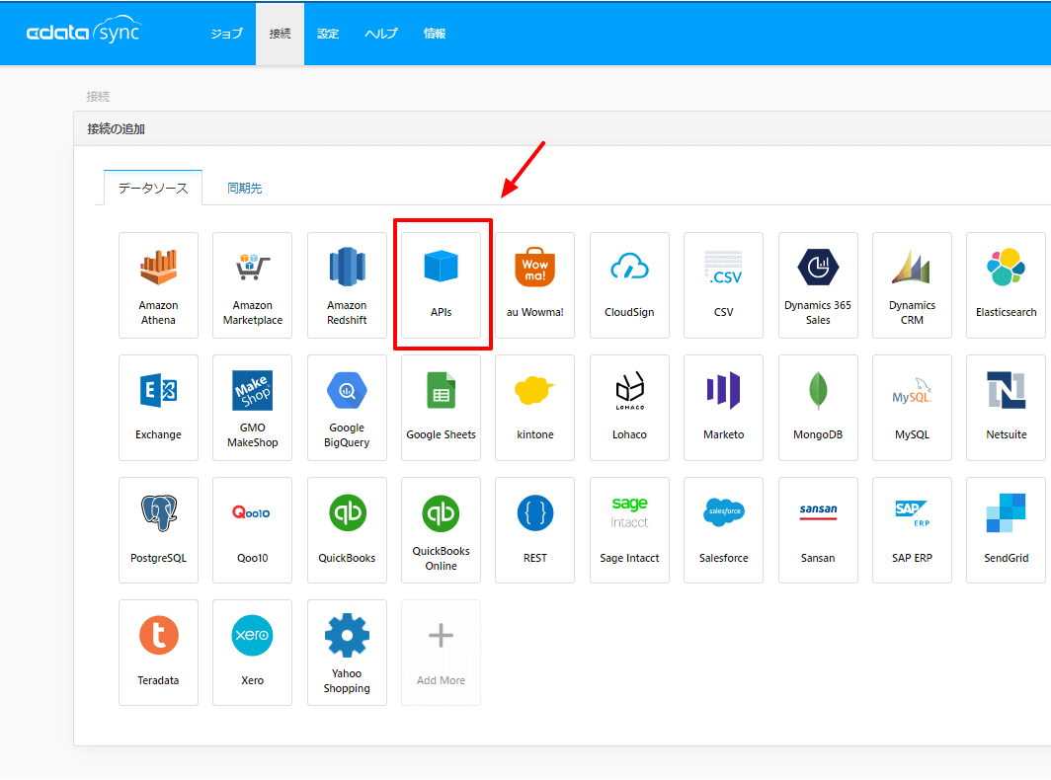Pick the Teradata connector
This screenshot has height=780, width=1051.
click(158, 653)
